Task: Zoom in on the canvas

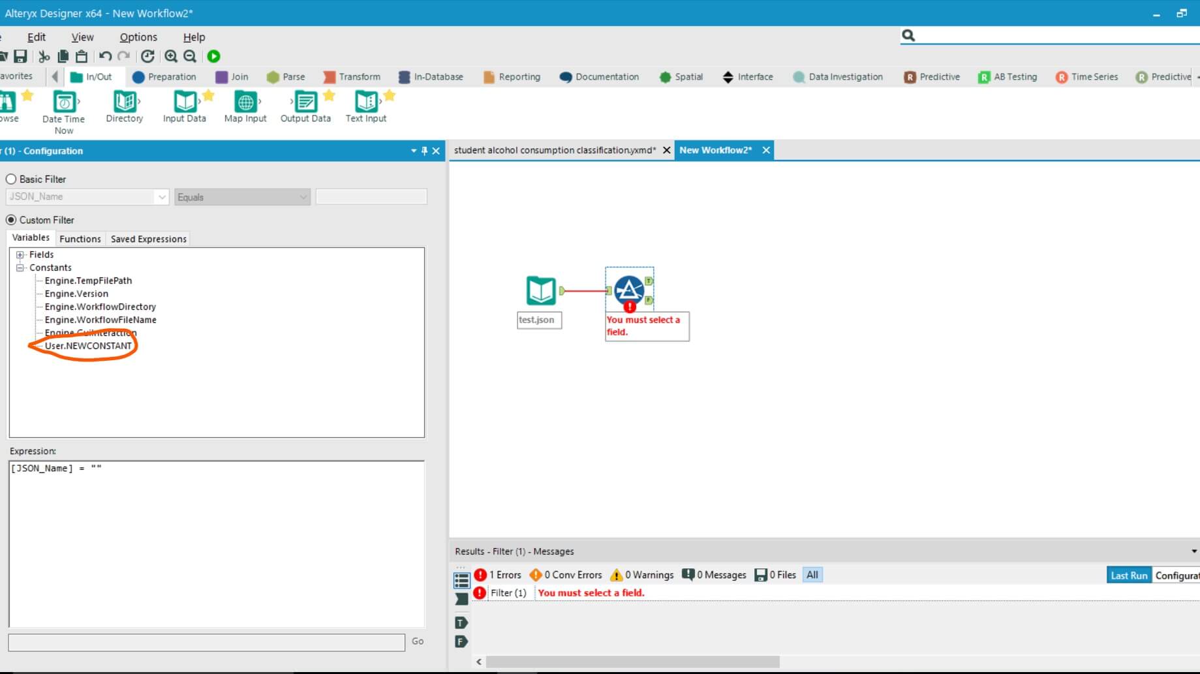Action: pyautogui.click(x=171, y=57)
